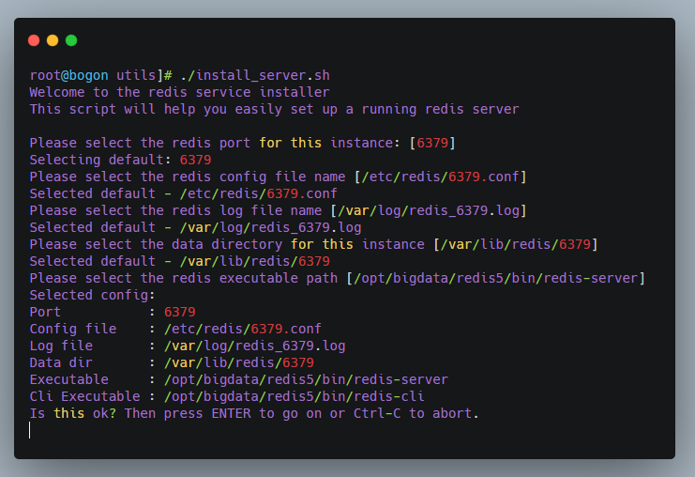Click line 'Please select the redis config file name'
This screenshot has width=695, height=477.
tap(278, 177)
